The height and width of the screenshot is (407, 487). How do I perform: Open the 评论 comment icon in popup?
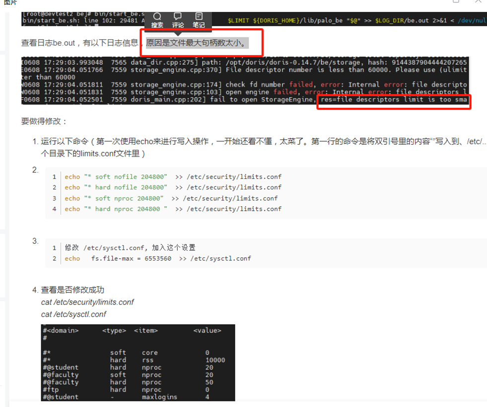click(x=178, y=20)
